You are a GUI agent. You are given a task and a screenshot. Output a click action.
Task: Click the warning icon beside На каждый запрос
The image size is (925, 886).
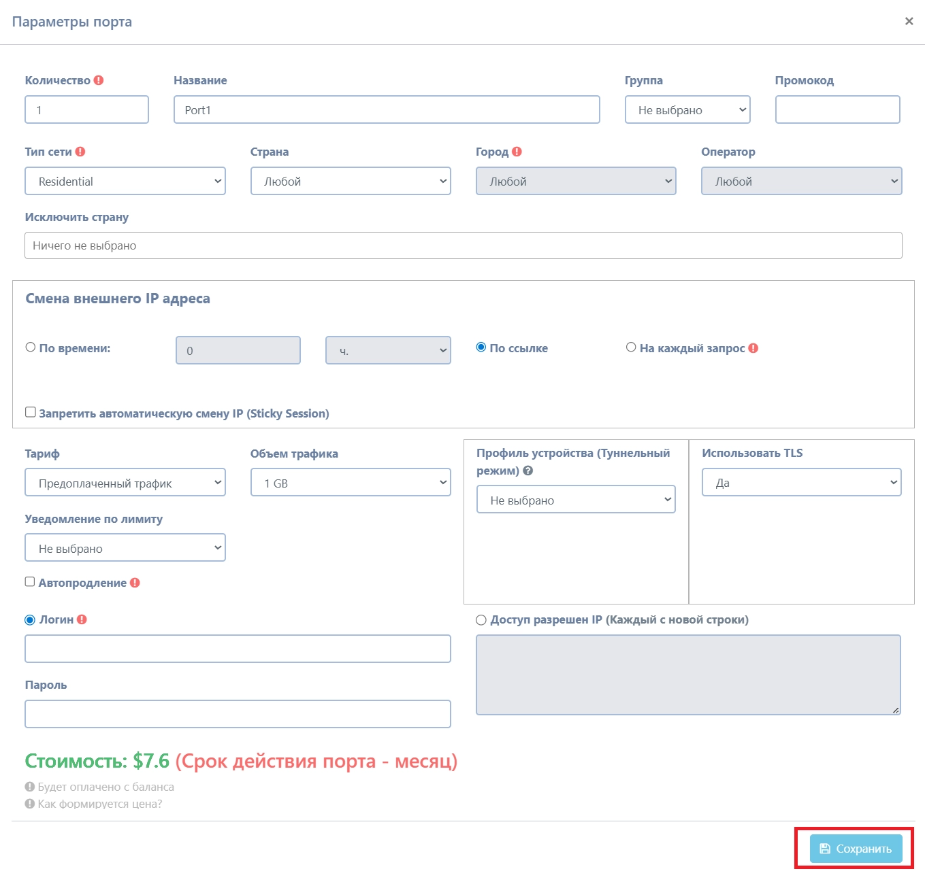pyautogui.click(x=753, y=348)
